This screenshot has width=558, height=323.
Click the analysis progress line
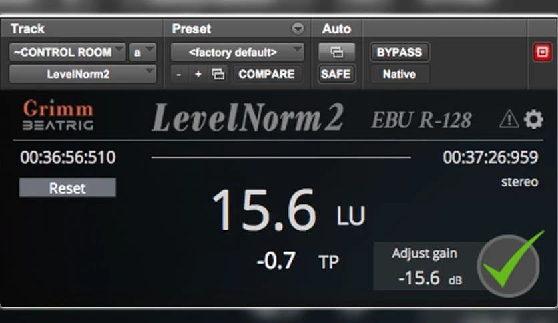click(281, 157)
